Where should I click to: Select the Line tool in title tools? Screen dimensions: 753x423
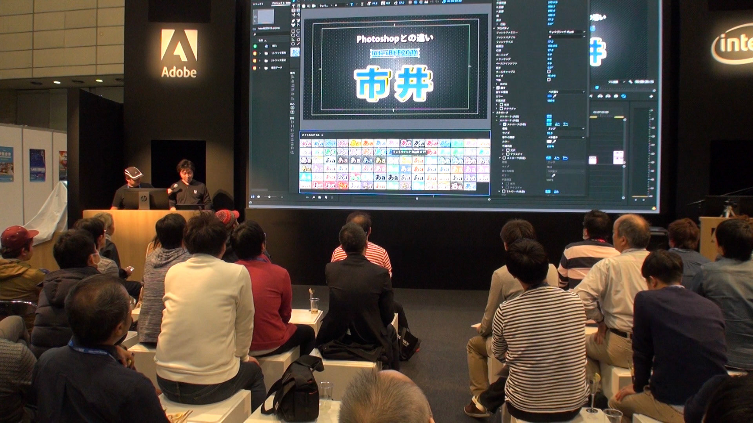(x=298, y=43)
